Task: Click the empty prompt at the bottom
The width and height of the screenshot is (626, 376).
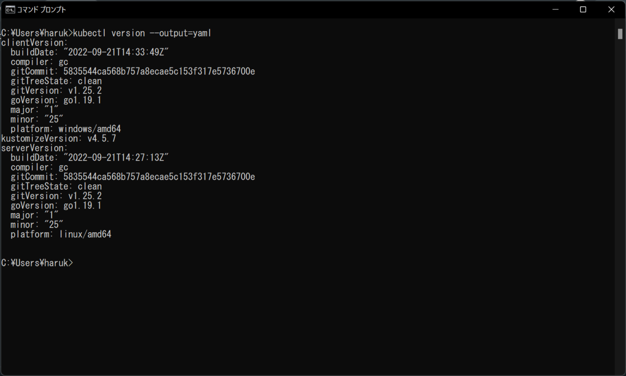Action: pos(38,263)
